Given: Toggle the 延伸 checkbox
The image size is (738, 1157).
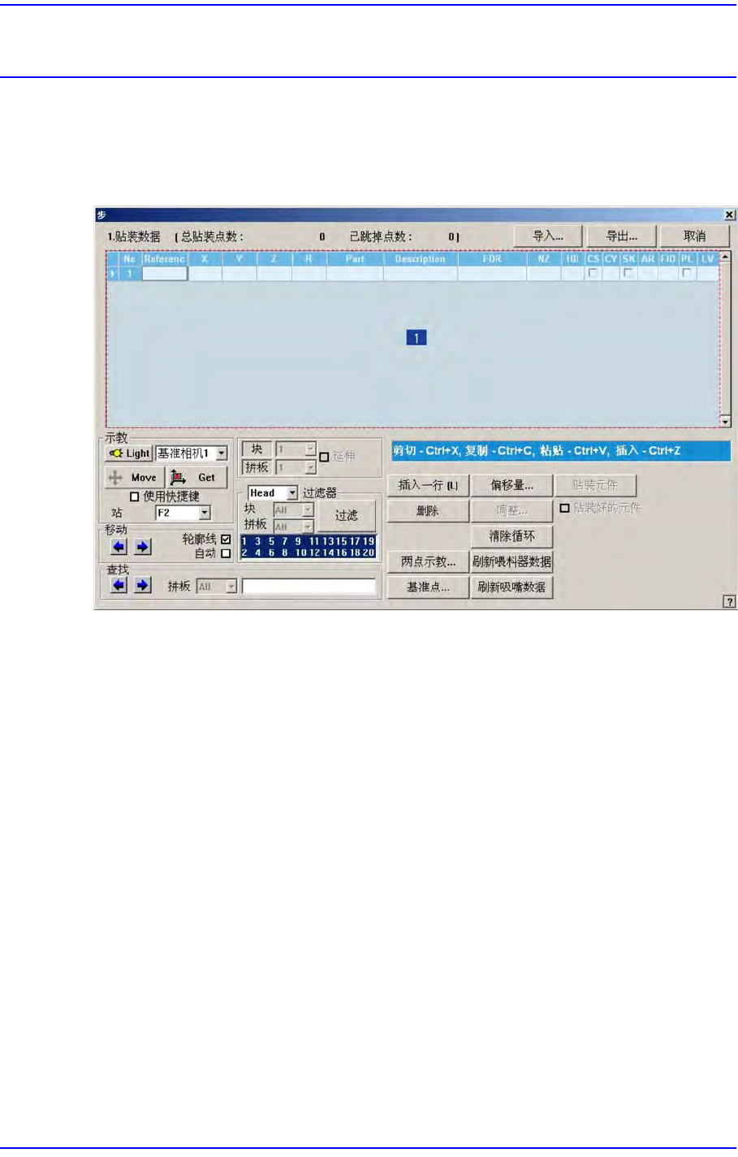Looking at the screenshot, I should click(324, 457).
